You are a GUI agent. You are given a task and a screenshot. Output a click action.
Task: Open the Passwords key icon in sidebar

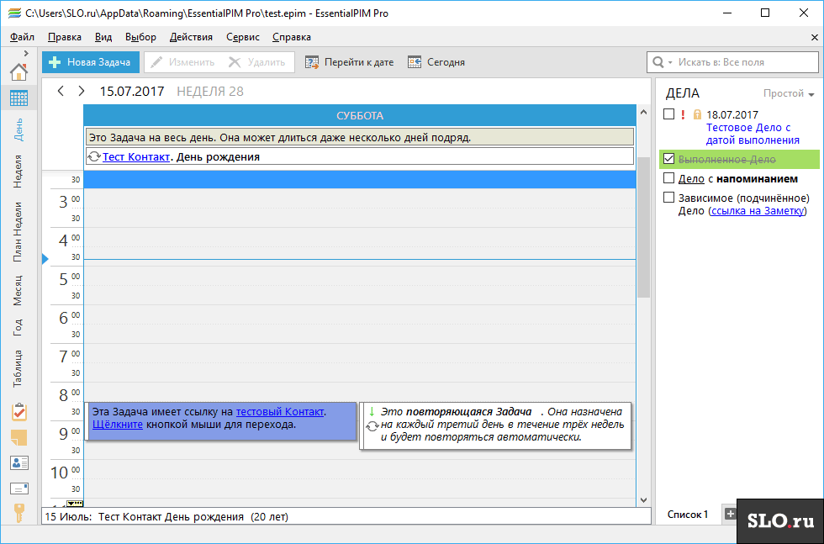tap(18, 513)
